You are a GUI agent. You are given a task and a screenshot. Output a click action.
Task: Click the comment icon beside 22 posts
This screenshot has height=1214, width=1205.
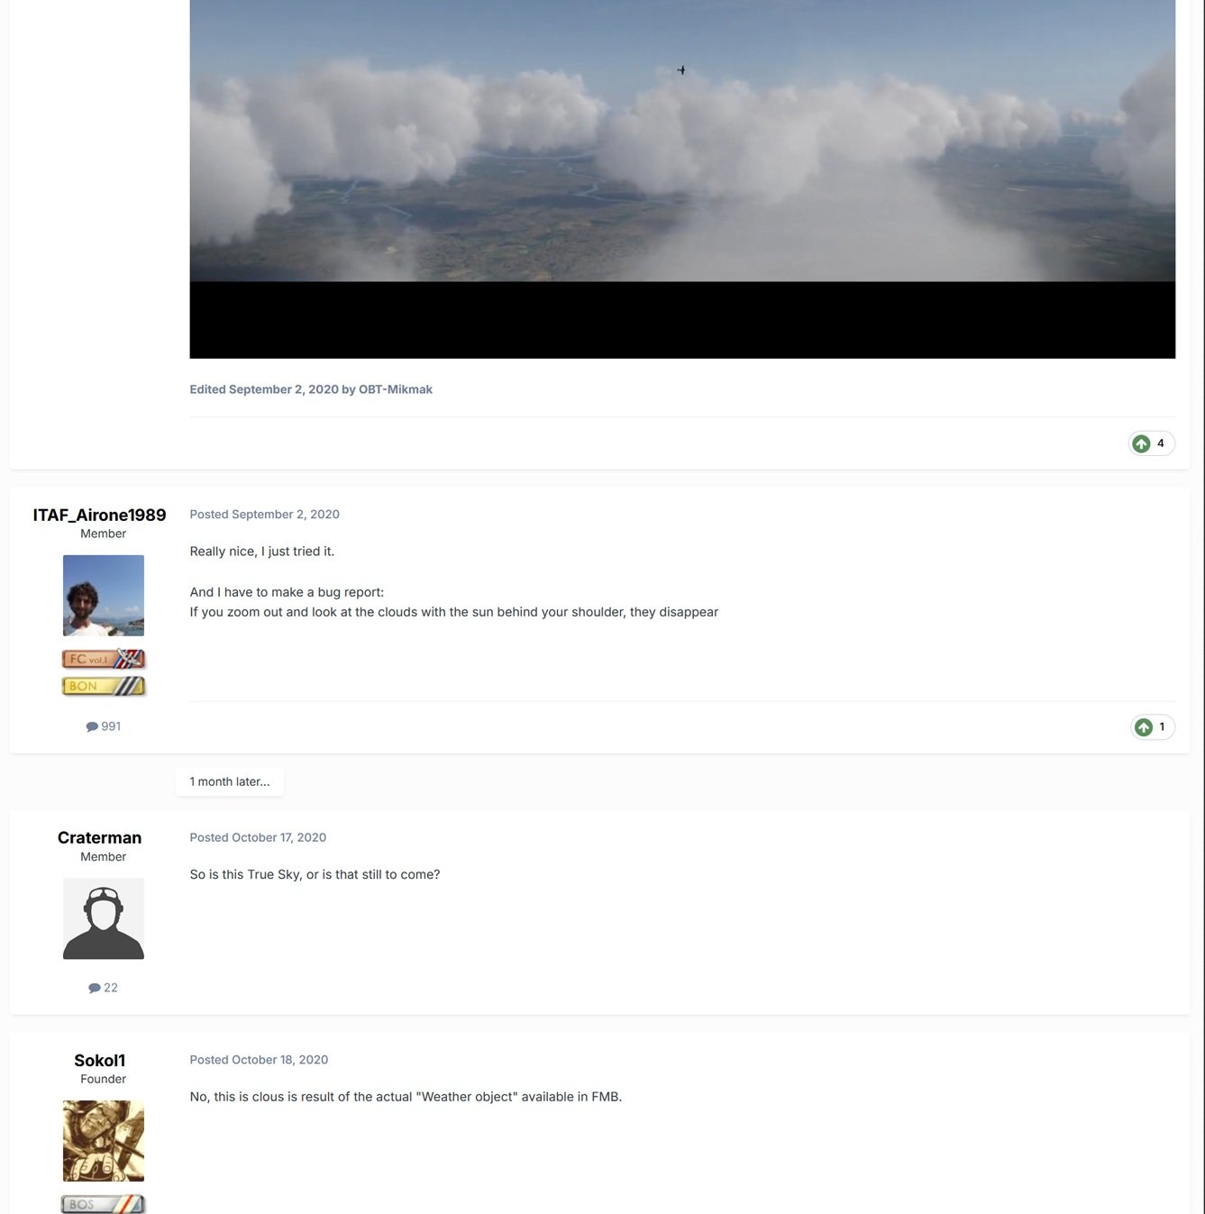point(95,988)
